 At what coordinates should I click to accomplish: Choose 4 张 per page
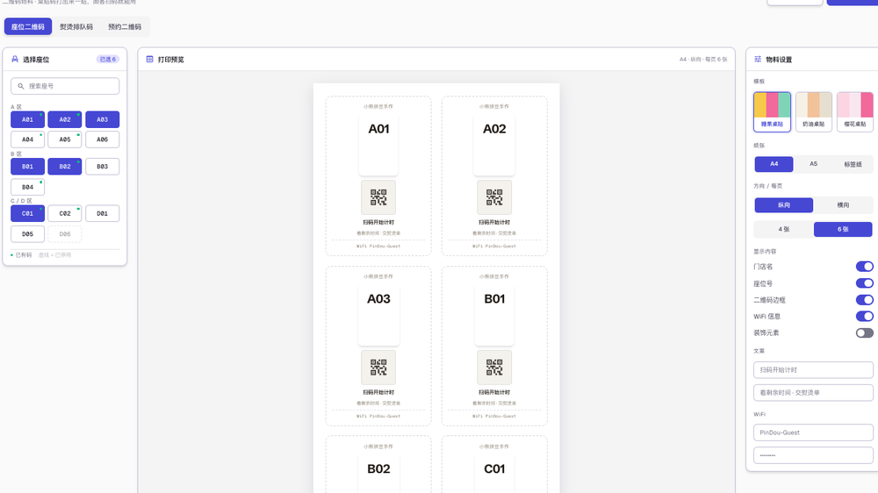[784, 230]
